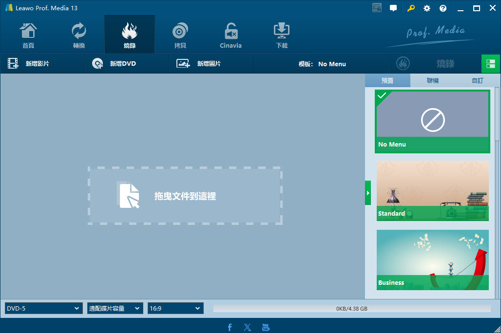The image size is (501, 333).
Task: Switch to the 自訂 custom templates tab
Action: (x=477, y=80)
